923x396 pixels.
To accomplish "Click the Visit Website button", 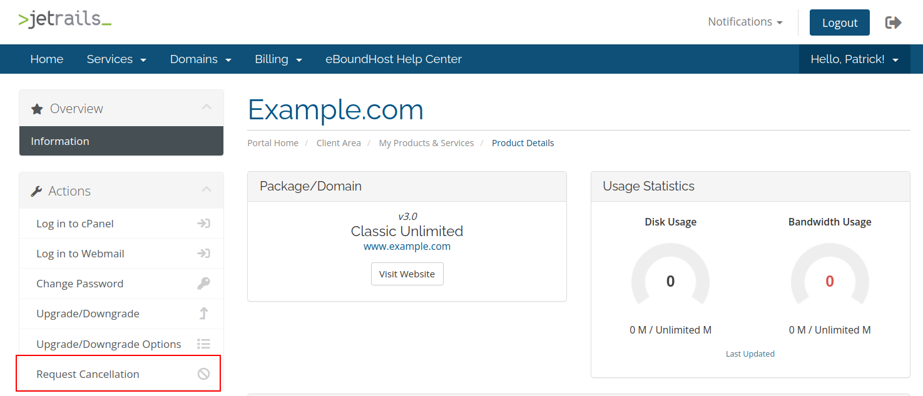I will pyautogui.click(x=407, y=274).
